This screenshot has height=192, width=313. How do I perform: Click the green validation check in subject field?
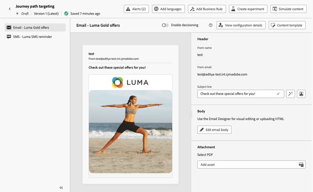[278, 94]
